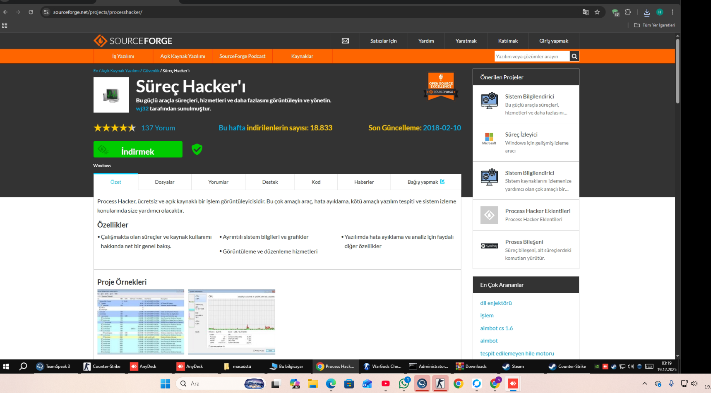Open Açık Kaynak Yazılımı in orange bar

183,56
